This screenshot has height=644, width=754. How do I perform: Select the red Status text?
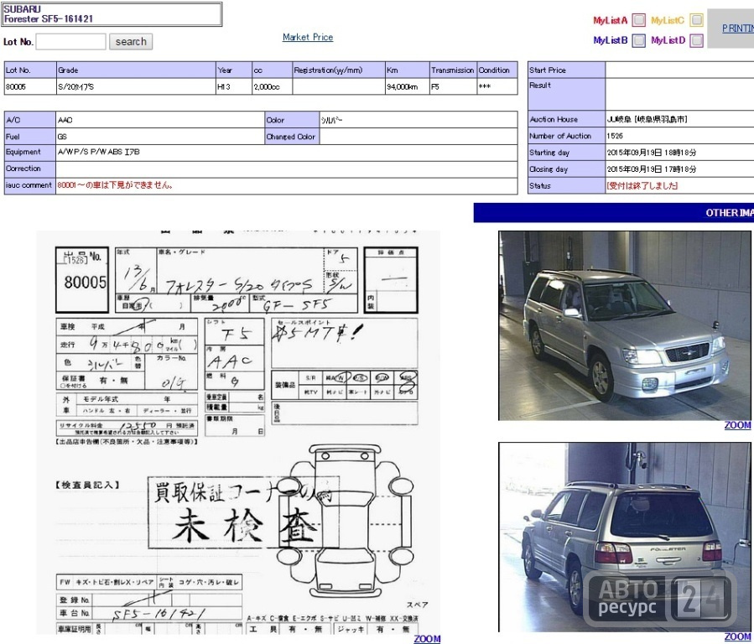[642, 185]
